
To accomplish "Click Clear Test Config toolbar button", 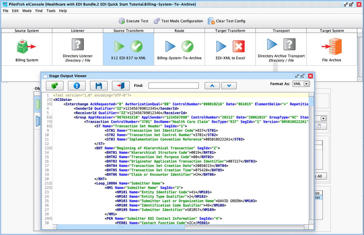I will point(226,21).
